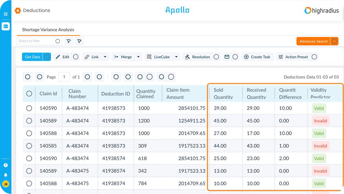Select the first row for claim 140590
Screen dimensions: 344x194
tap(29, 108)
